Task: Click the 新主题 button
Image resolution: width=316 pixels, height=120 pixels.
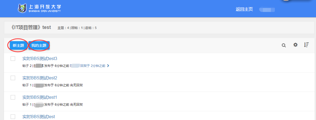Action: (x=18, y=45)
